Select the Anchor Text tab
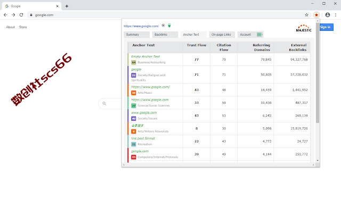 point(193,35)
